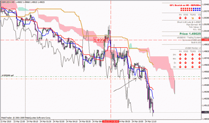Click the 4H row PA arrow
The width and height of the screenshot is (209, 123).
pyautogui.click(x=180, y=59)
